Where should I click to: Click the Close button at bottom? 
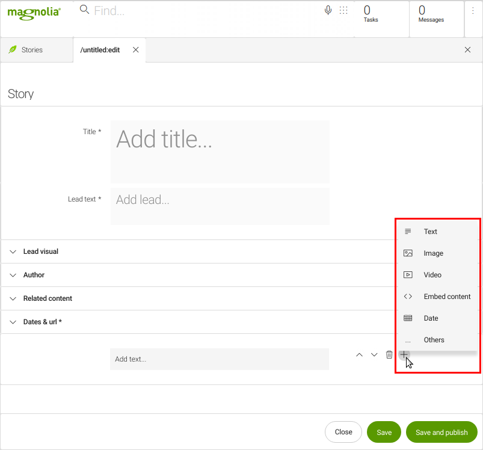click(343, 432)
